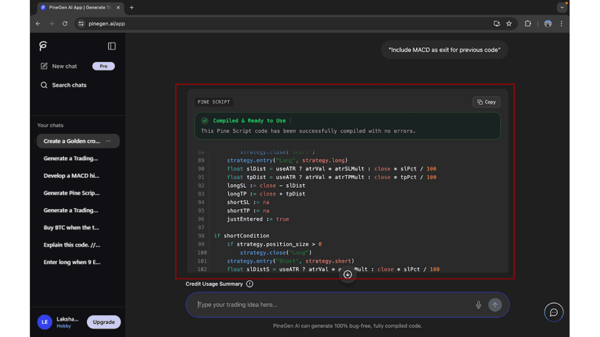This screenshot has height=337, width=600.
Task: Jump to bottom with down-arrow button
Action: [x=347, y=275]
